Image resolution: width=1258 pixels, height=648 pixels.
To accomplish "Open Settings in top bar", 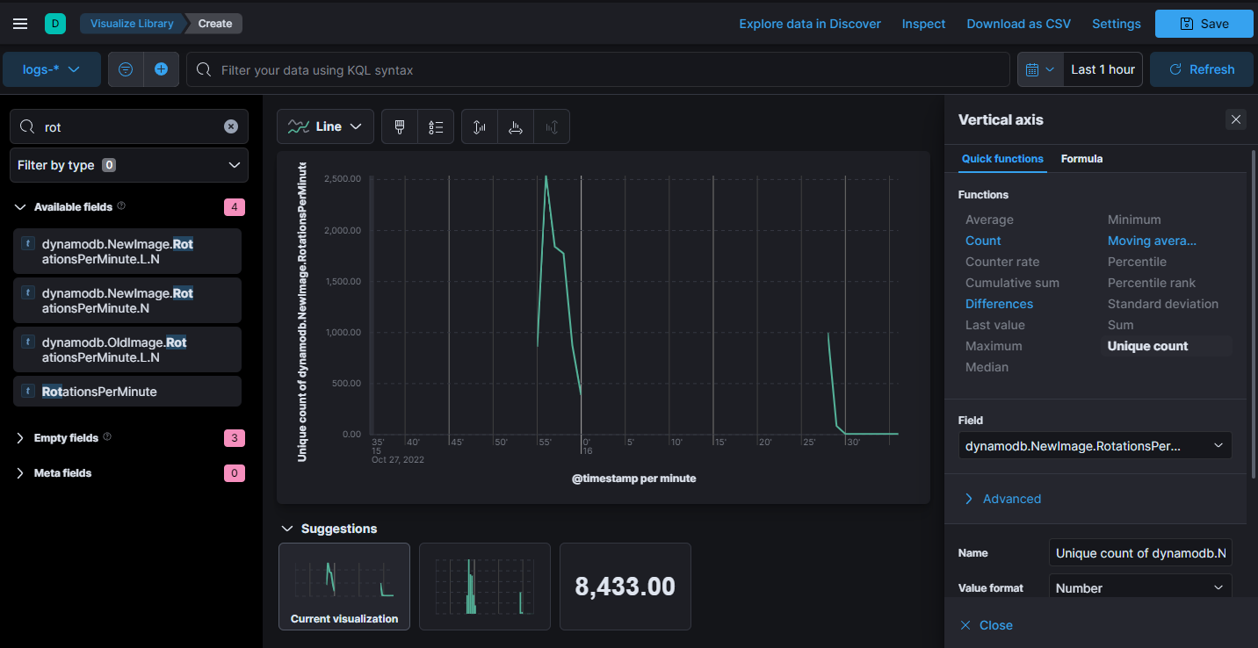I will pos(1116,24).
